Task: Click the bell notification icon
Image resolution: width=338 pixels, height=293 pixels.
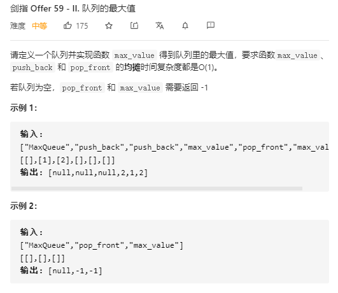Action: [185, 25]
